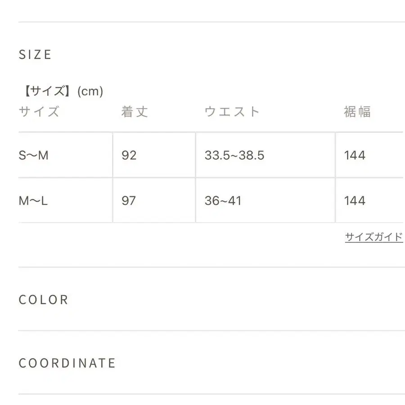Click the 着丈 value 92
405x405 pixels.
tap(129, 155)
